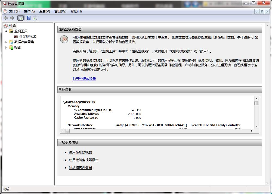Select 数据收集器集 in the tree
Image resolution: width=272 pixels, height=194 pixels.
tap(24, 42)
